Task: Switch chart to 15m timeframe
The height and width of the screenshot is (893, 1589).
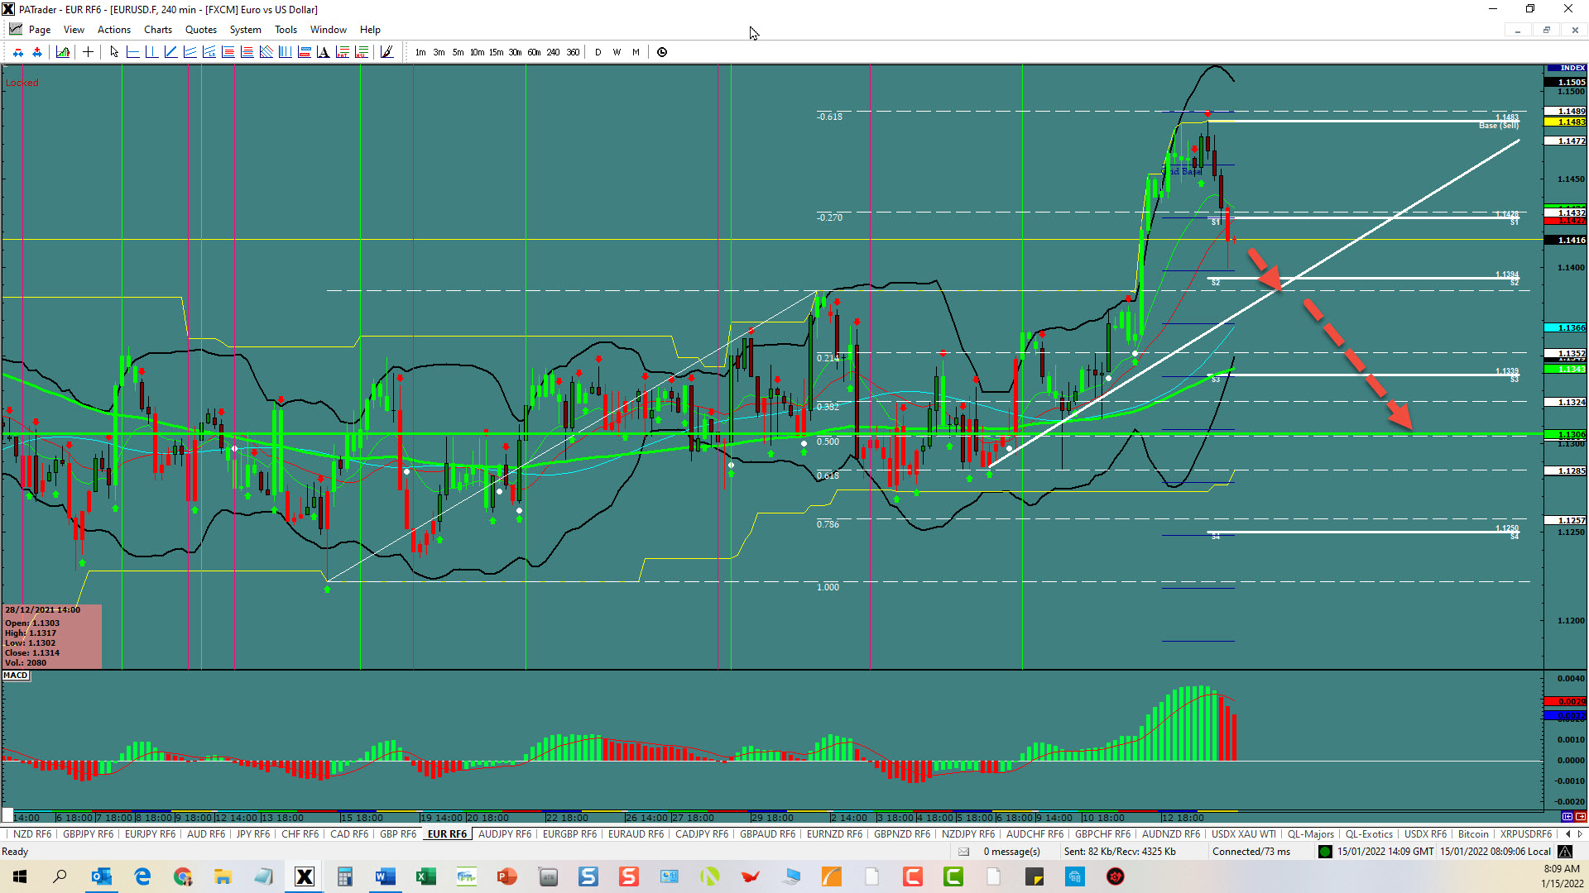Action: (x=496, y=52)
